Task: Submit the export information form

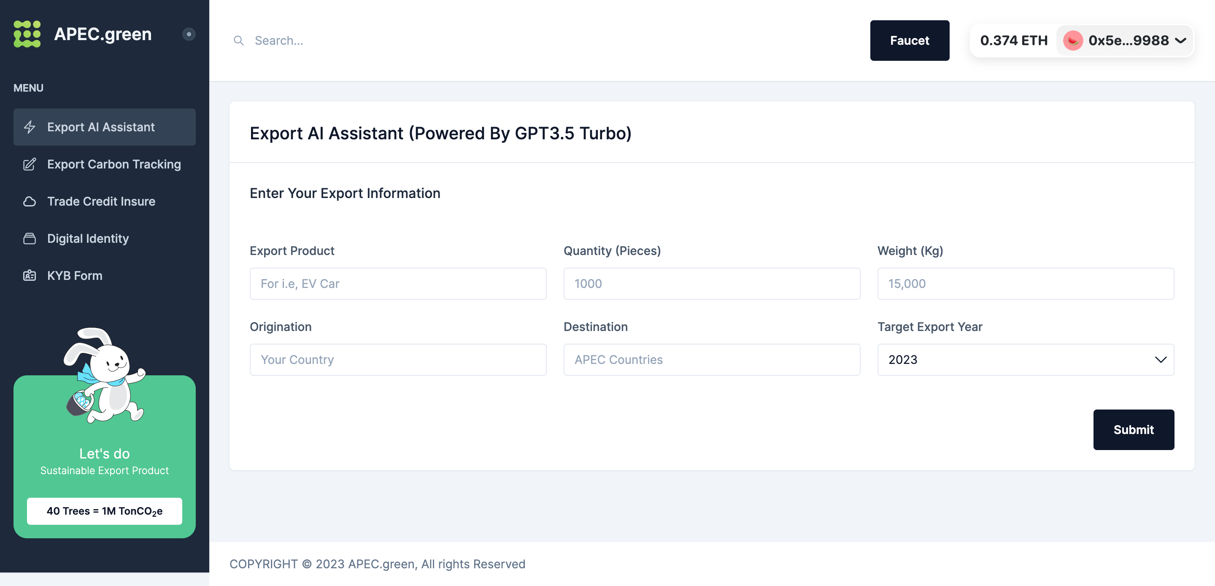Action: click(x=1133, y=430)
